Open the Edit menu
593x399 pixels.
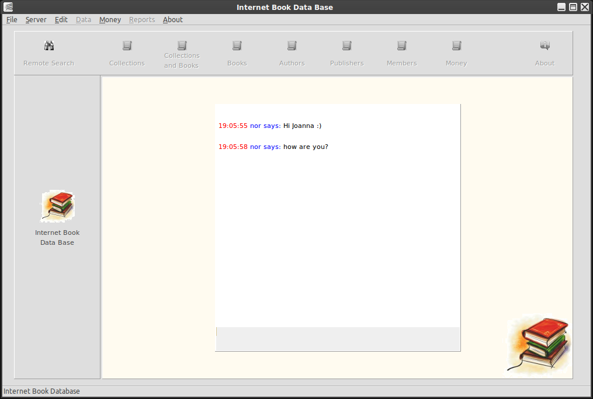(61, 20)
